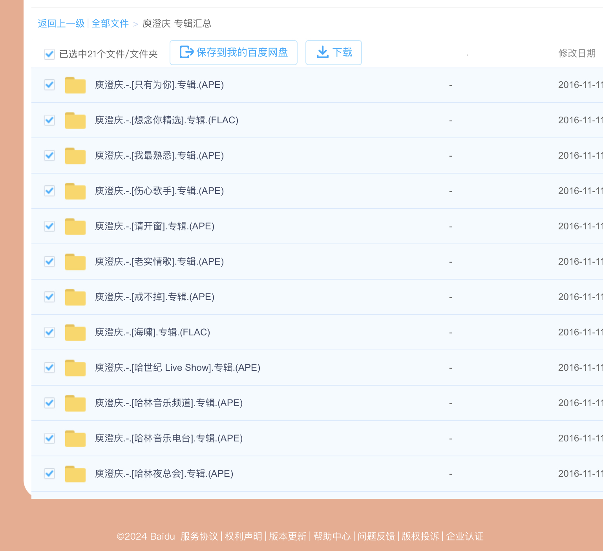The width and height of the screenshot is (603, 551).
Task: Open 庾澄庆.-.[戒不掉].专辑.(APE) folder name
Action: coord(155,297)
